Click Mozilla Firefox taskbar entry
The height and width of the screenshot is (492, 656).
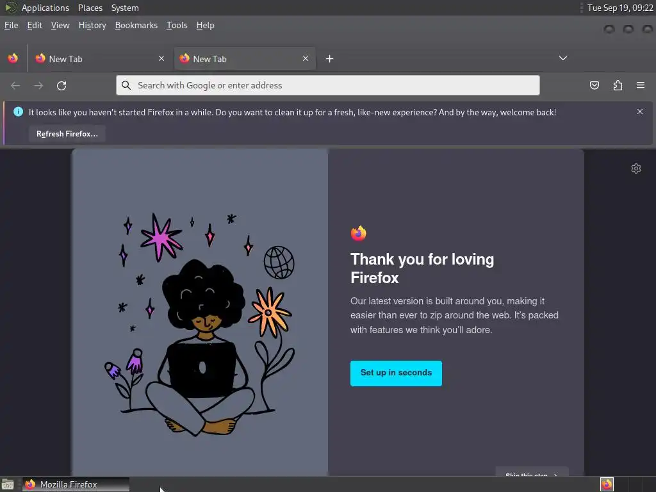coord(76,484)
